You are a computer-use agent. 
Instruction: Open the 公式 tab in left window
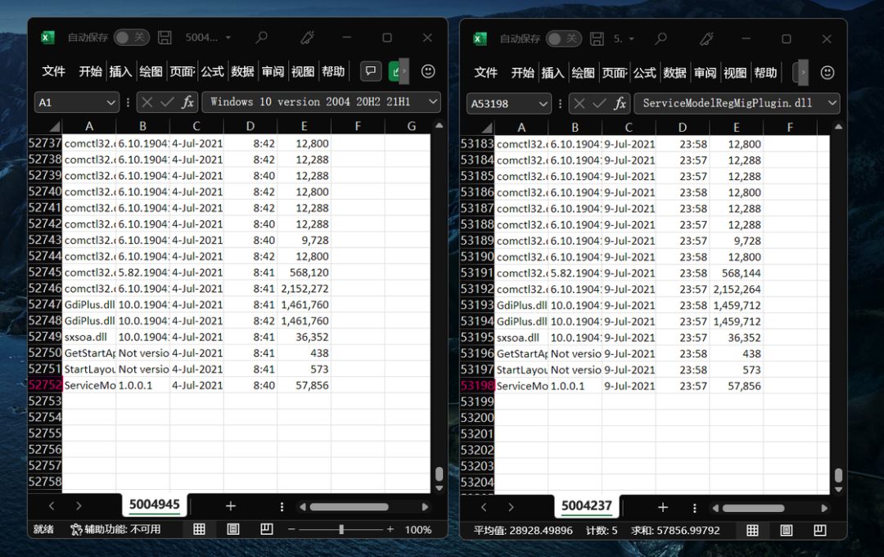coord(213,71)
